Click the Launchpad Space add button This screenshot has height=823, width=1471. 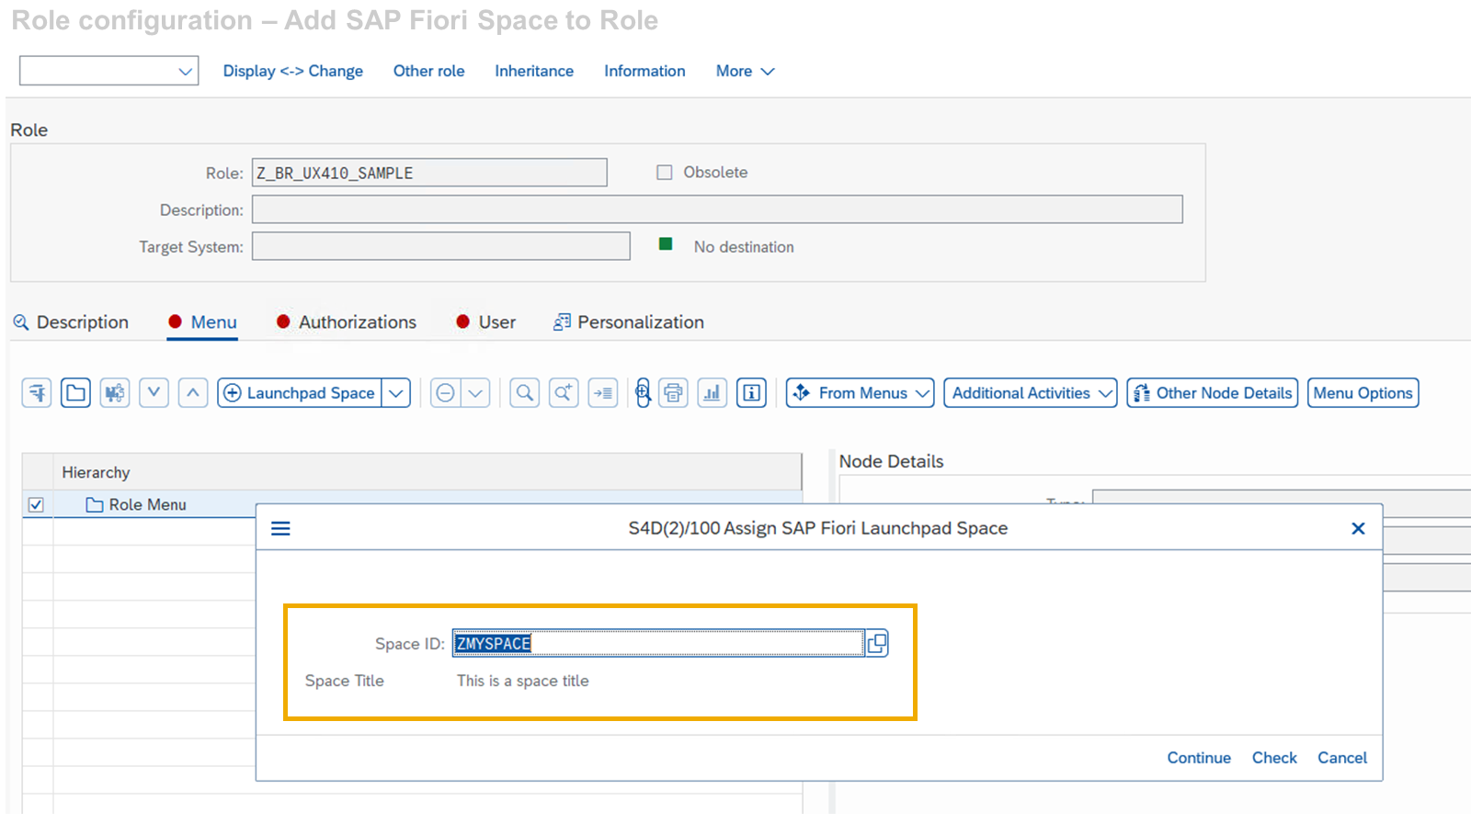click(x=300, y=393)
